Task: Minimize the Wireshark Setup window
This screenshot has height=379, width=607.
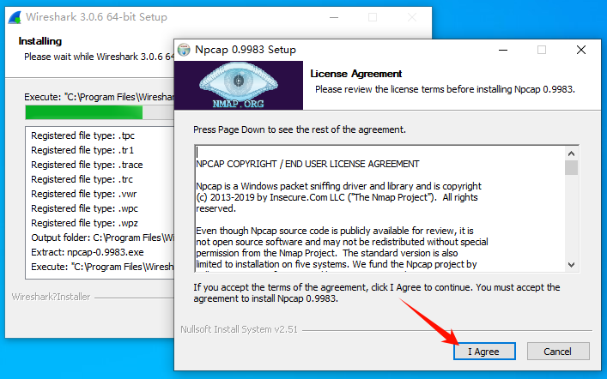Action: tap(334, 17)
